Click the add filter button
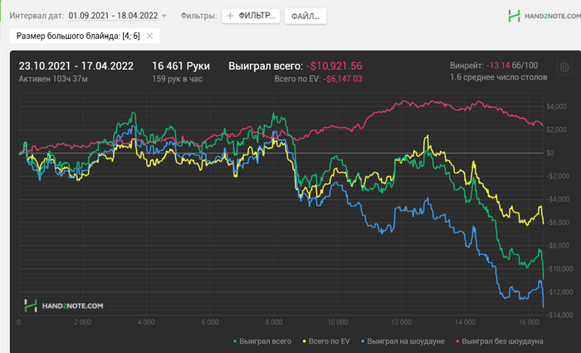The height and width of the screenshot is (353, 581). click(251, 16)
